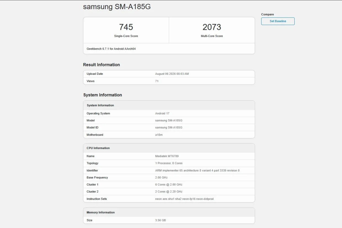The height and width of the screenshot is (228, 342).
Task: Select the 6 Cores @ 2.00 GHz value
Action: tap(169, 184)
